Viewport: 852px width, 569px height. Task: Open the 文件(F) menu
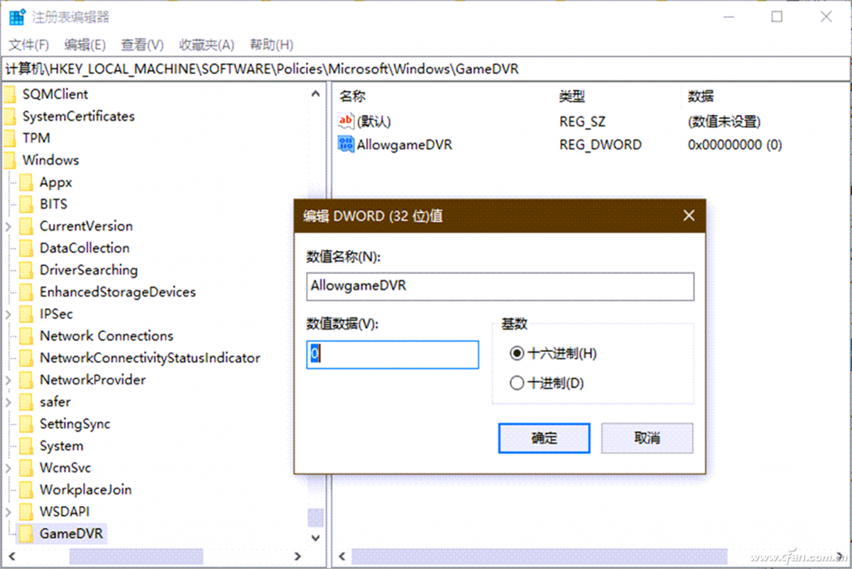pos(28,45)
